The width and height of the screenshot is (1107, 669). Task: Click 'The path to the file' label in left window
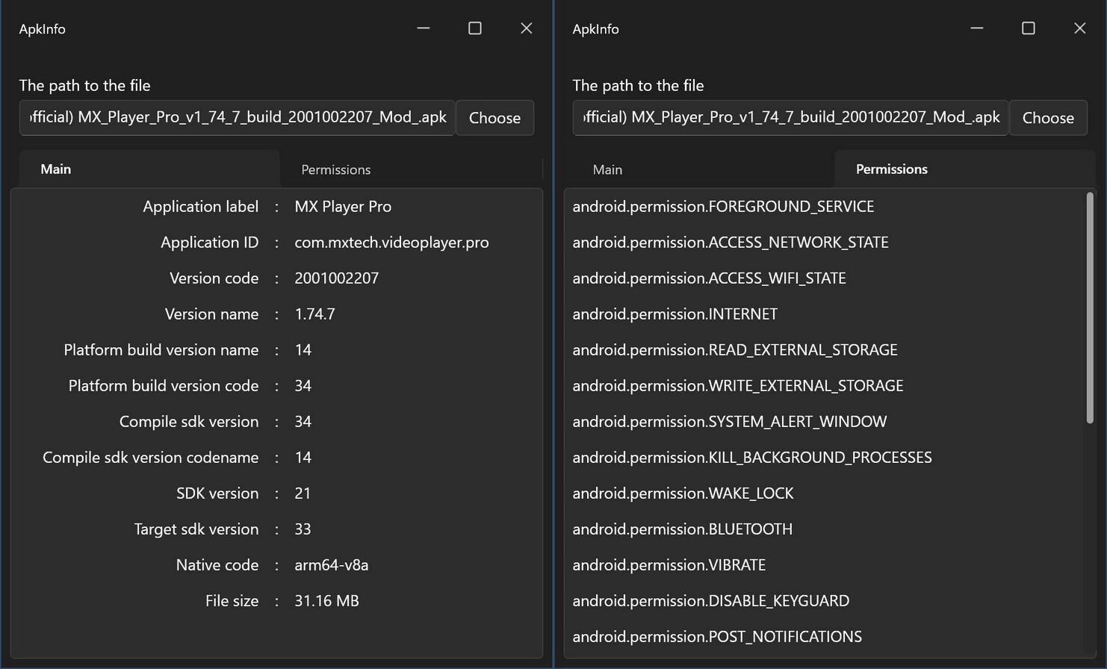coord(84,86)
